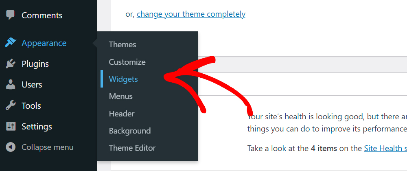The image size is (407, 171).
Task: Choose Background in the Appearance submenu
Action: point(130,131)
